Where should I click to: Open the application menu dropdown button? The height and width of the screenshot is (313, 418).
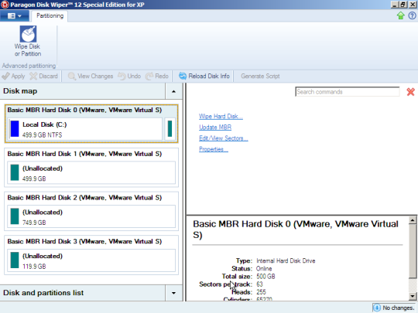click(15, 16)
